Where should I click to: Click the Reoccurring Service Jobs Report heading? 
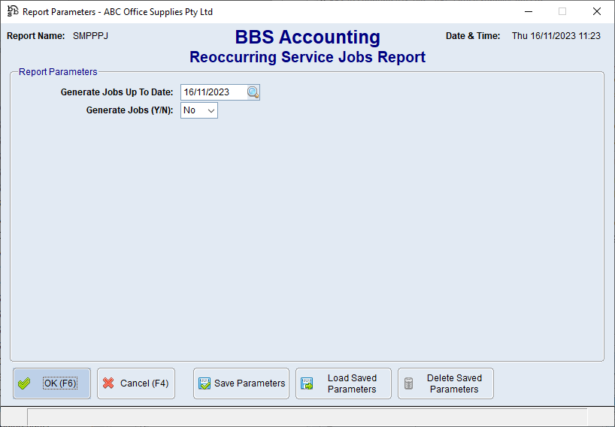point(307,57)
